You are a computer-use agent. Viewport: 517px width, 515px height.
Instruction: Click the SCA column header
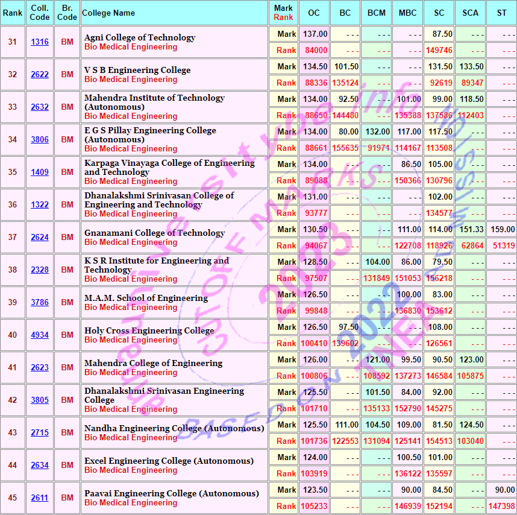point(471,13)
